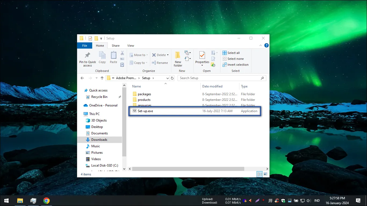This screenshot has width=367, height=206.
Task: Switch to the View ribbon tab
Action: click(x=131, y=46)
